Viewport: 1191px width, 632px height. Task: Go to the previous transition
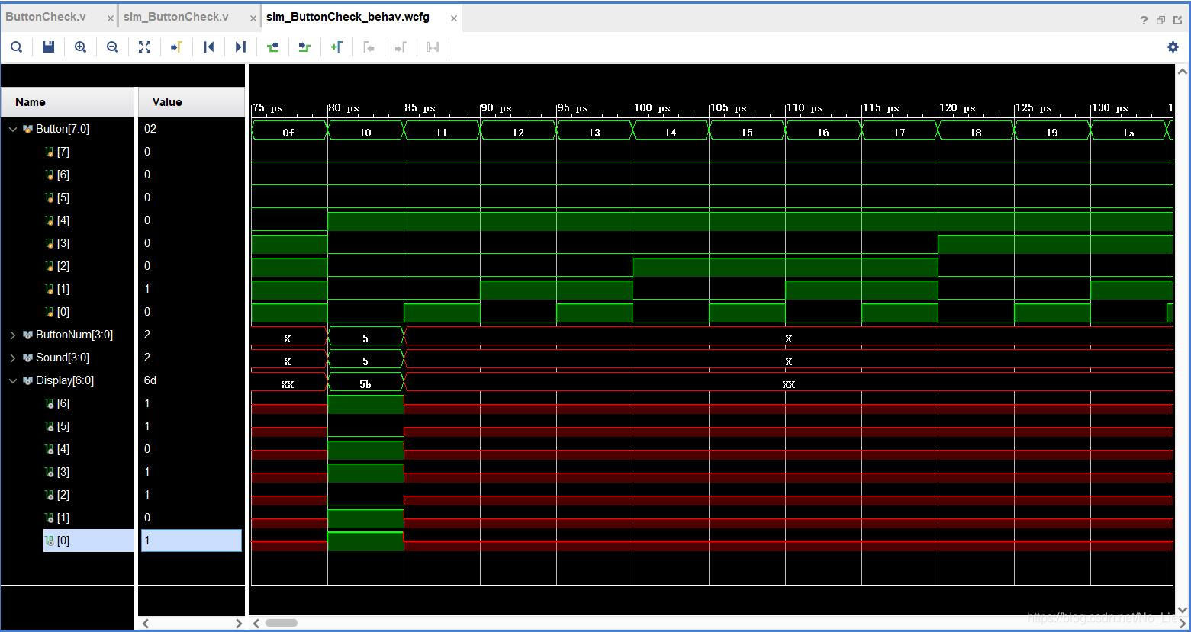click(272, 47)
